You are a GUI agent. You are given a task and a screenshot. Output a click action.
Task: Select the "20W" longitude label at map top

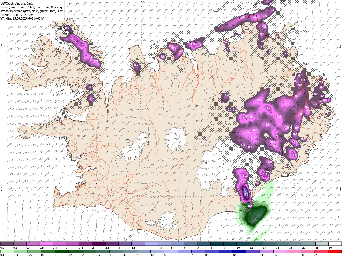(142, 1)
